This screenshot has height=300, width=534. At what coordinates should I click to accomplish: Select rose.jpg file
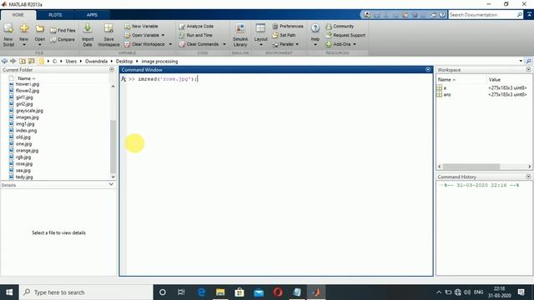click(x=24, y=163)
